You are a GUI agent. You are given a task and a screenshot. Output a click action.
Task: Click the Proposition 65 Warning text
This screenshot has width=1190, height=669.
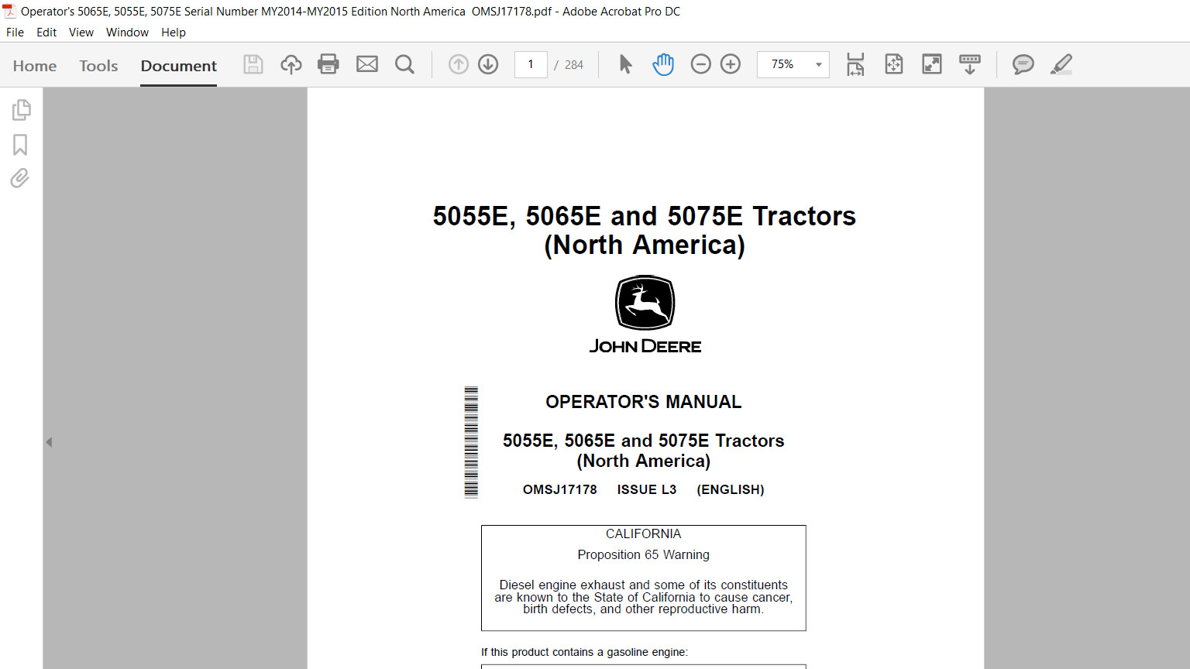643,554
